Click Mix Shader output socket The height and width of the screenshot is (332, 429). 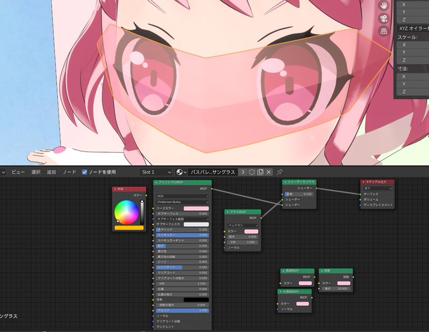(x=317, y=188)
